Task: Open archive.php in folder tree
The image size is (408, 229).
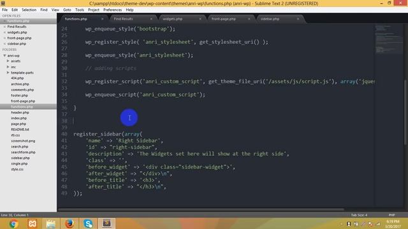Action: (20, 84)
